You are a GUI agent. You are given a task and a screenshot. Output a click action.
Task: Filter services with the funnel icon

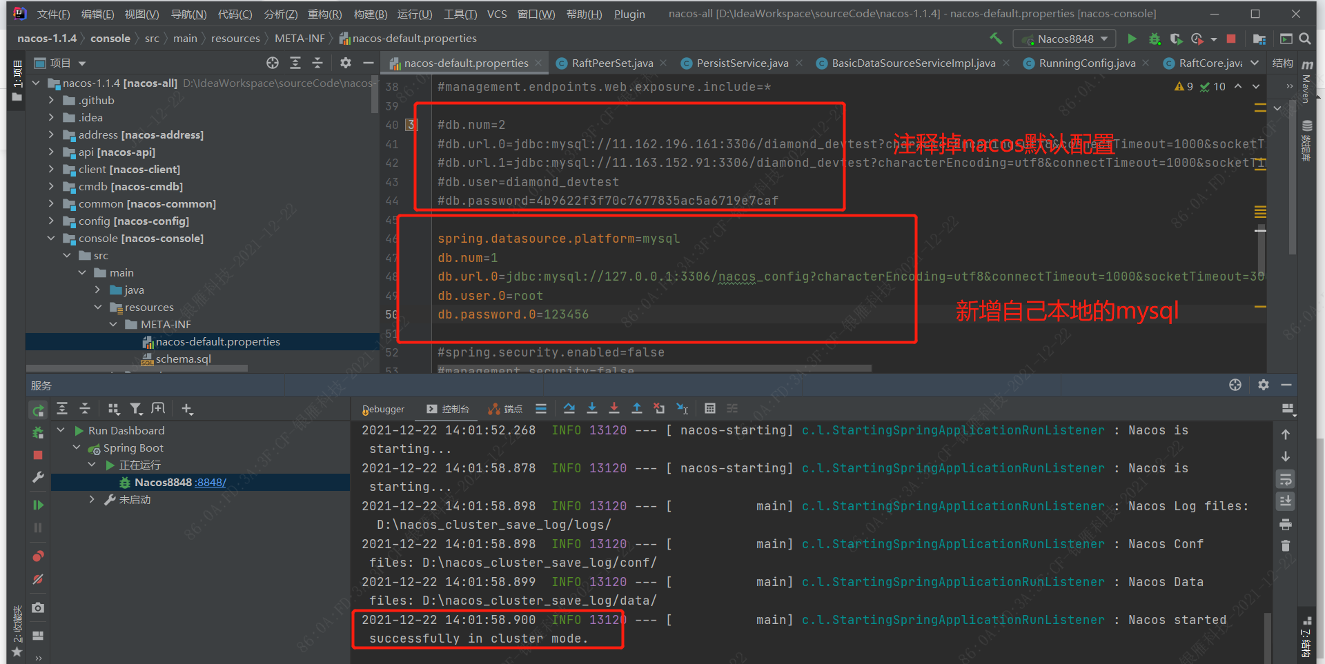coord(137,409)
